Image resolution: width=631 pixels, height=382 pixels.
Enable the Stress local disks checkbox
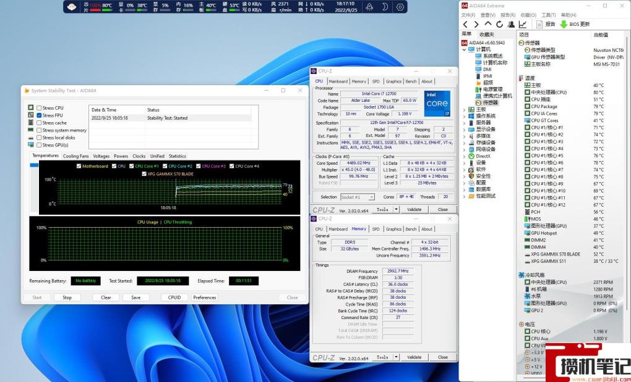coord(39,138)
